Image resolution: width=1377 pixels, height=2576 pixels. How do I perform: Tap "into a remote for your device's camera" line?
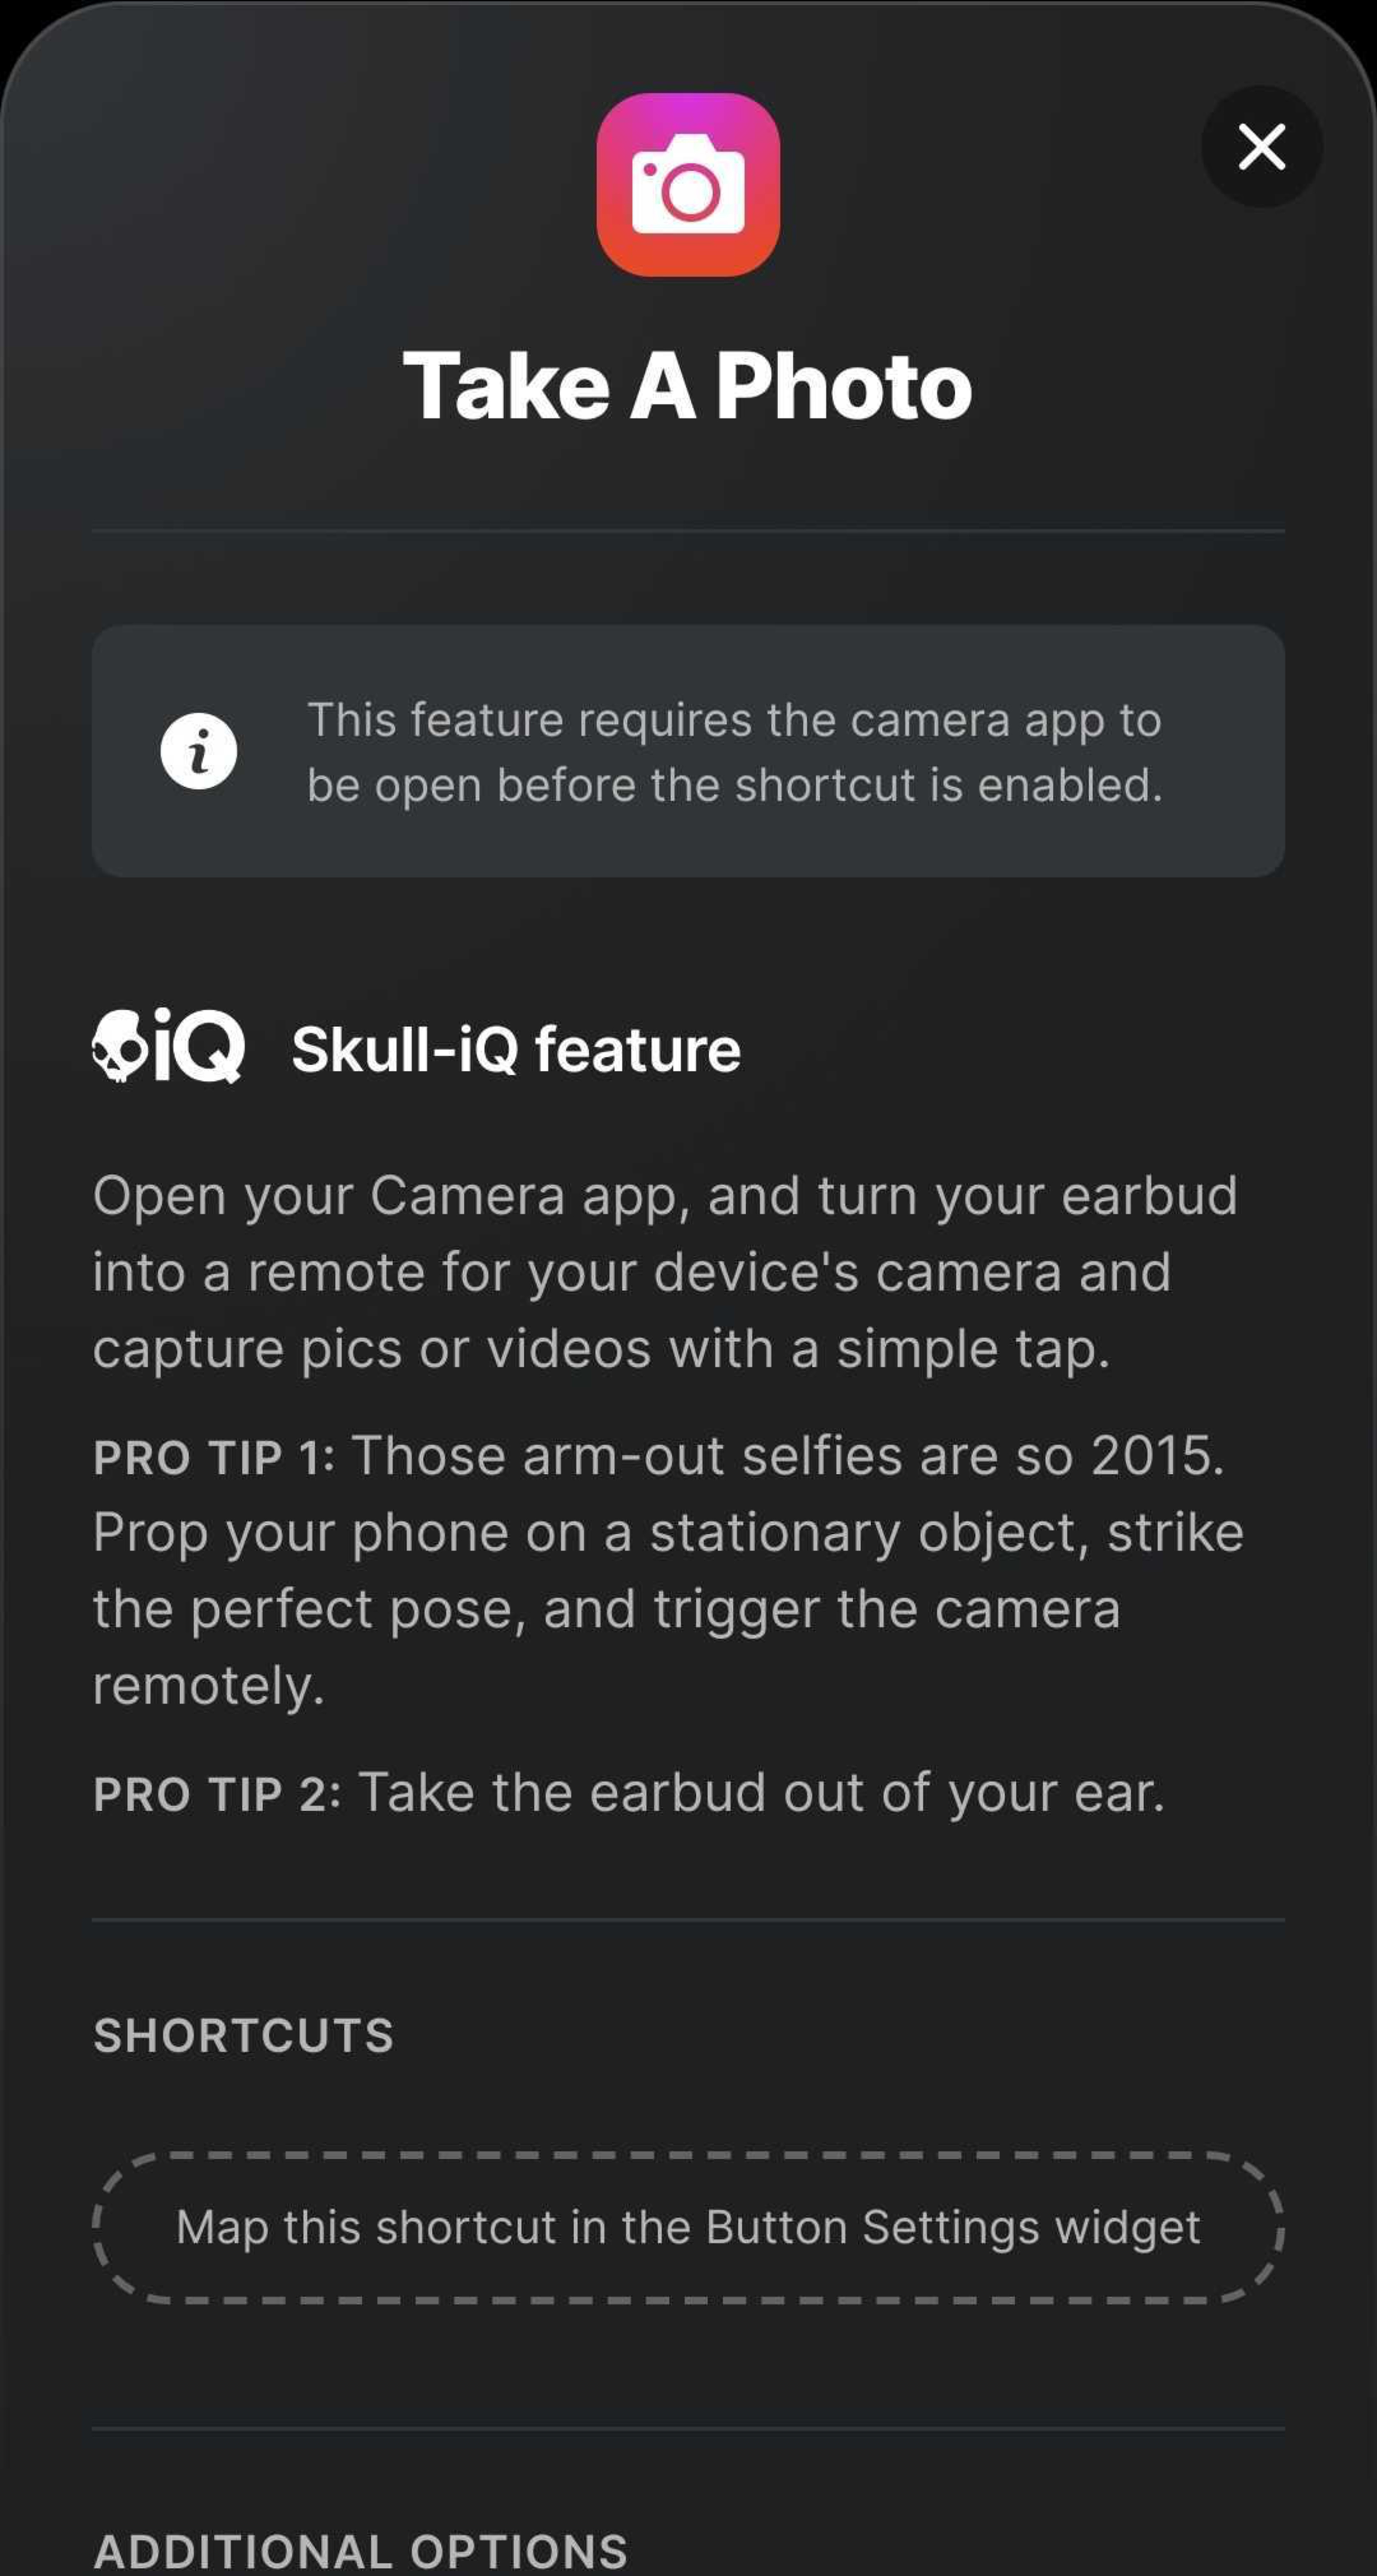[632, 1272]
